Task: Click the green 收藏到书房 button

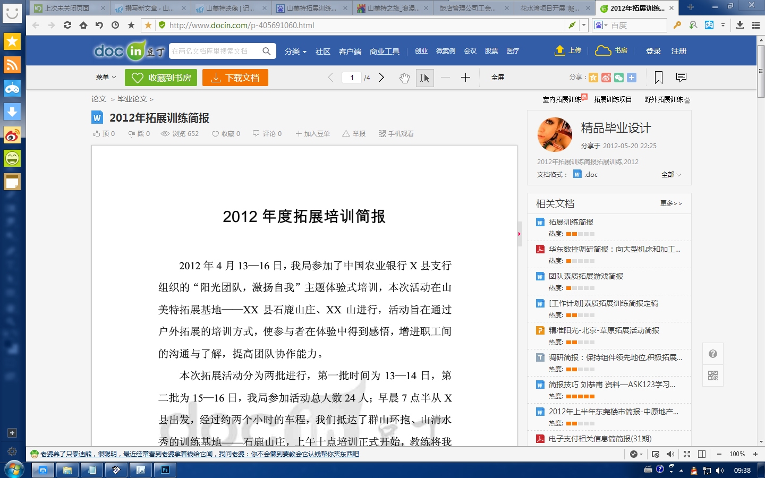Action: 161,78
